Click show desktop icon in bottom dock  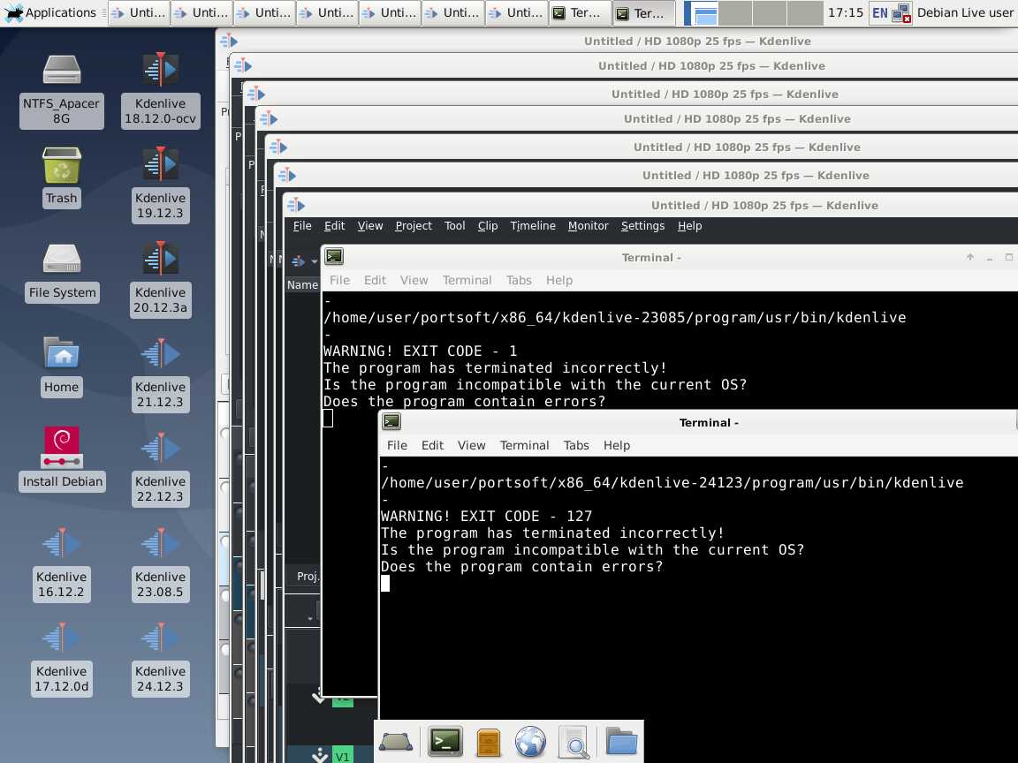pos(396,742)
